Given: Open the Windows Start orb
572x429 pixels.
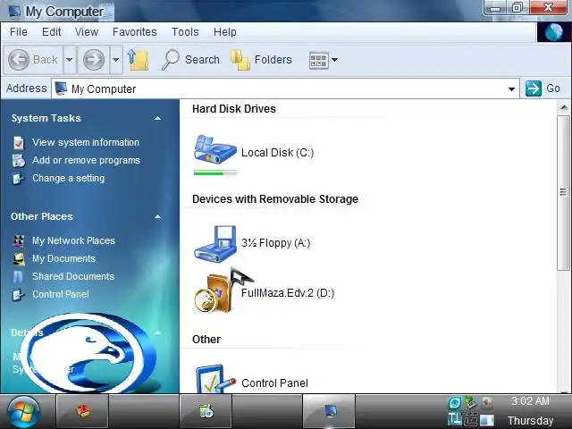Looking at the screenshot, I should pyautogui.click(x=24, y=411).
